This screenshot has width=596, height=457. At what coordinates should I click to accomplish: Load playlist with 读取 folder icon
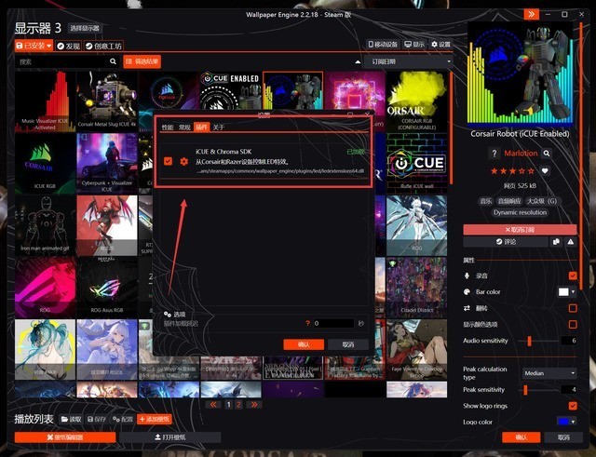click(71, 419)
